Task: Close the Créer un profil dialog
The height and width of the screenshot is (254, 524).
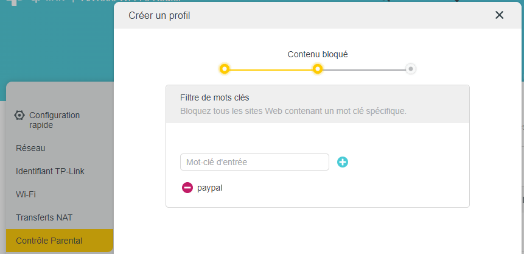Action: 499,15
